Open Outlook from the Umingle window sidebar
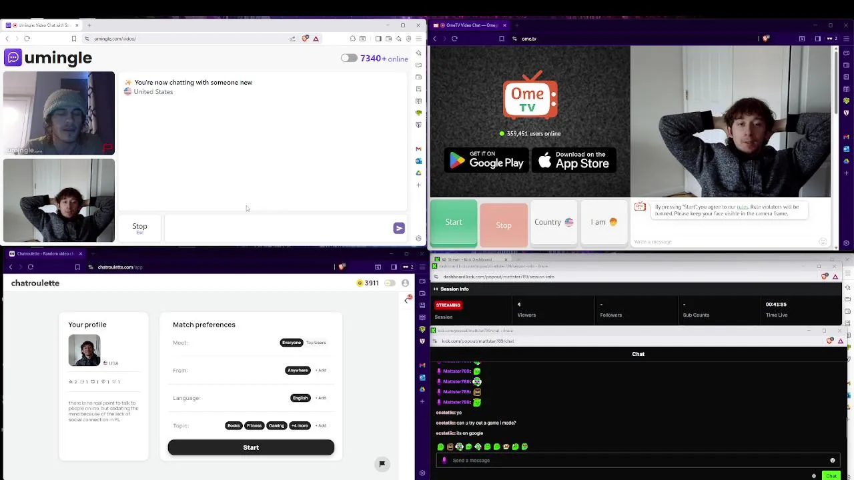The image size is (854, 480). coord(418,161)
